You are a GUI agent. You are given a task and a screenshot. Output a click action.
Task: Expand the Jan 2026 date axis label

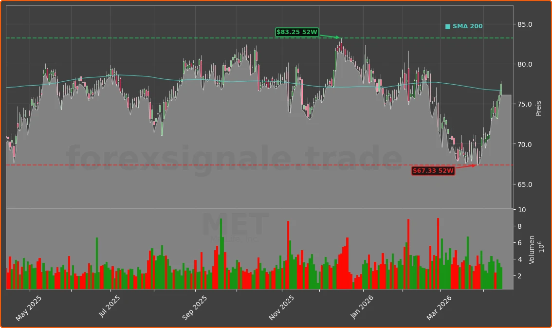click(x=362, y=305)
